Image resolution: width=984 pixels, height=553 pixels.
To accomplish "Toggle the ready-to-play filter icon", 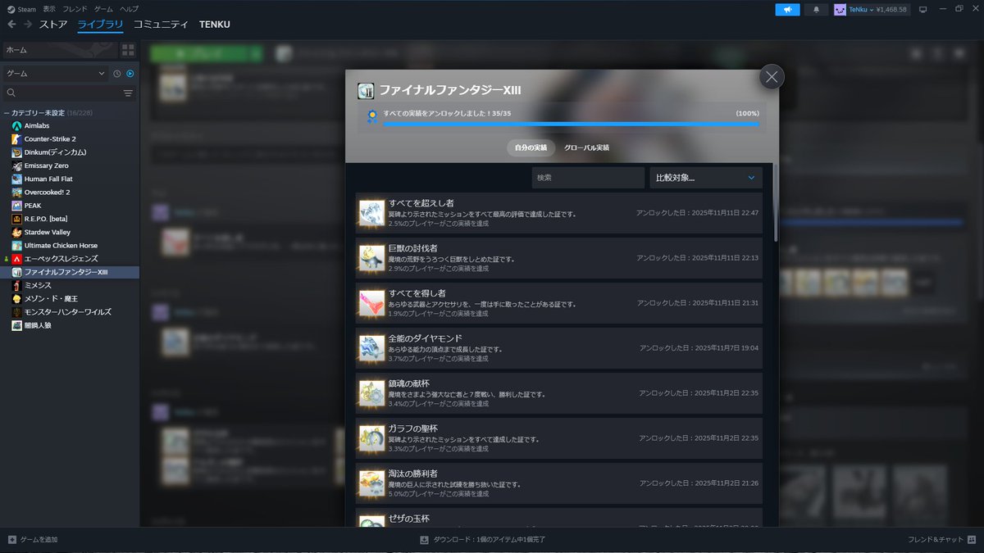I will (x=130, y=74).
